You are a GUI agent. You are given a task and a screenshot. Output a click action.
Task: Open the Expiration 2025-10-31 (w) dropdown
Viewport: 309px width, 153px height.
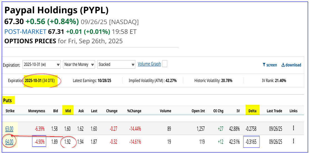[x=42, y=64]
